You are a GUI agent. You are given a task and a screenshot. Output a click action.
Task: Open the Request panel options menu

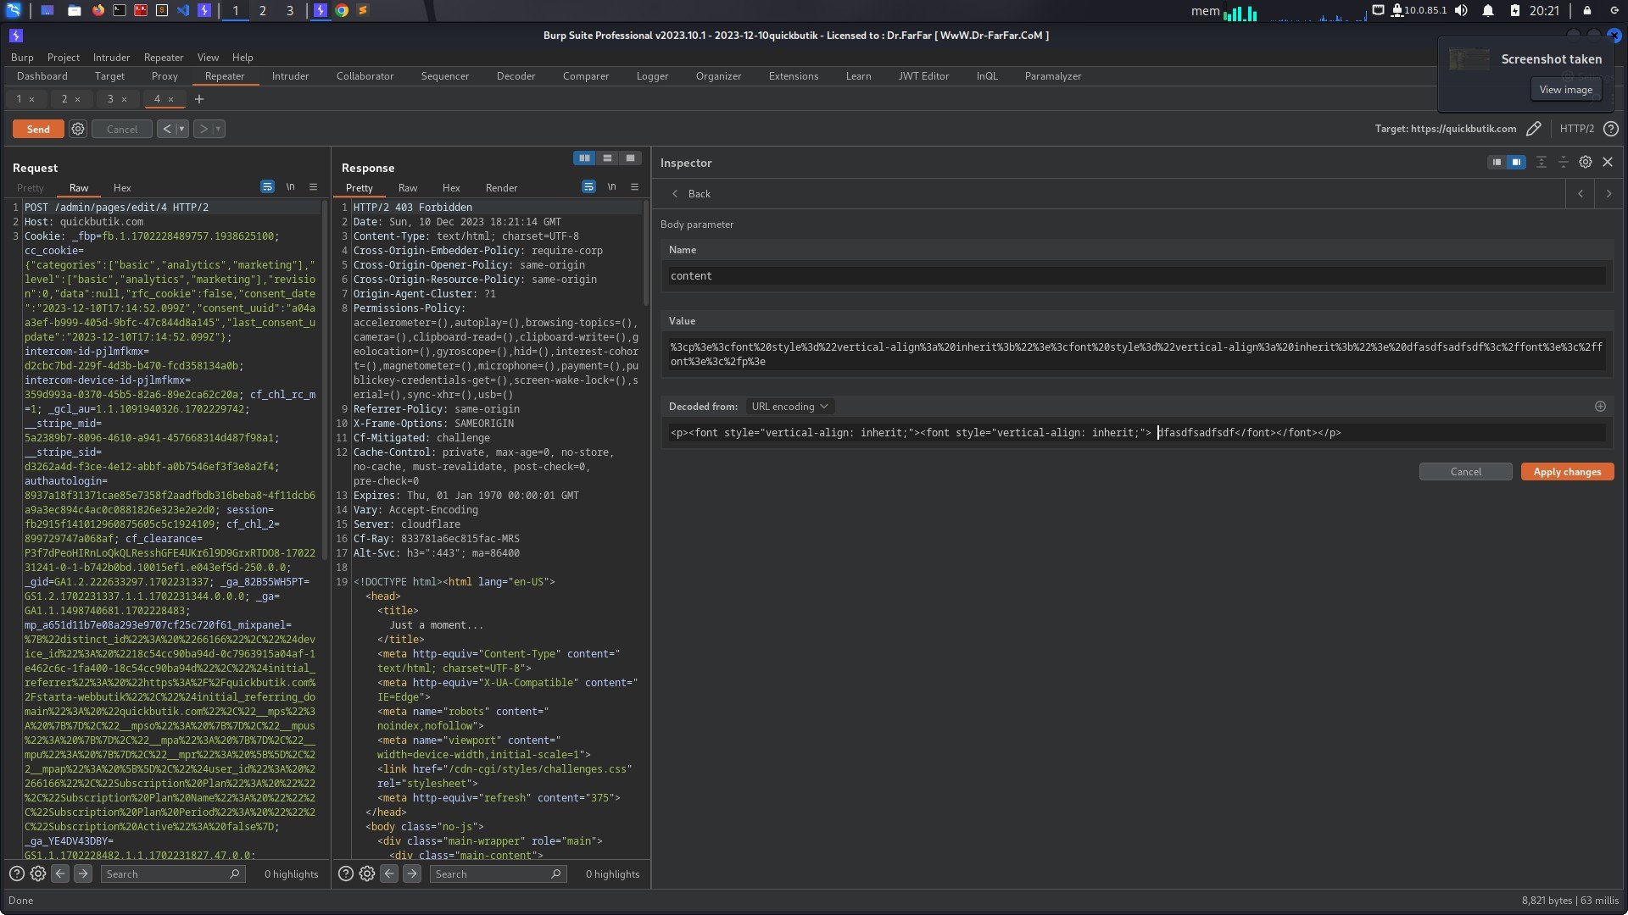click(x=313, y=186)
